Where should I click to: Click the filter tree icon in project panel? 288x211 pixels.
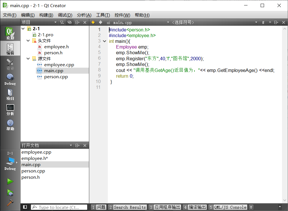62,23
